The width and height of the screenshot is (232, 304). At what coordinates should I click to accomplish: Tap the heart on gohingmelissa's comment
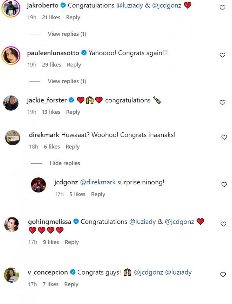click(x=223, y=224)
